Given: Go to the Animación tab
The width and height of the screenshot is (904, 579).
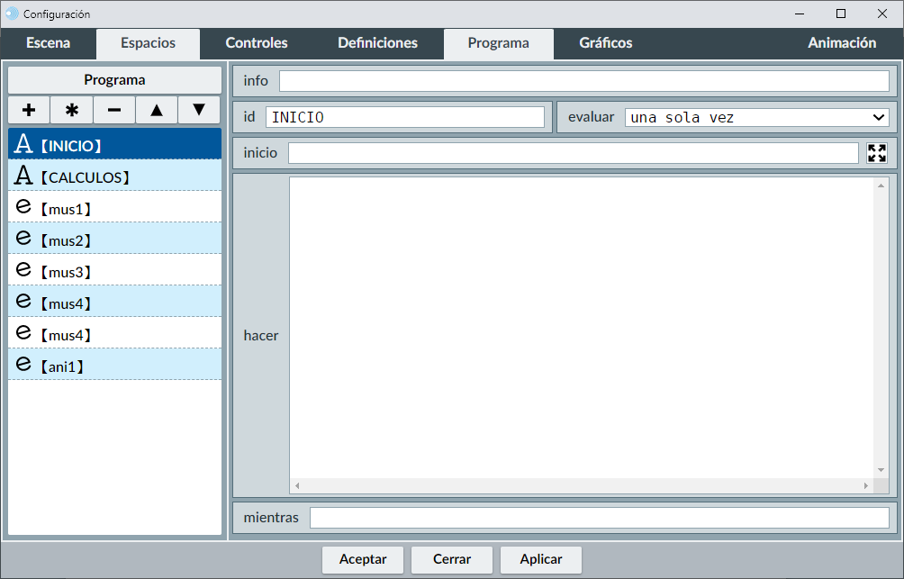Looking at the screenshot, I should pyautogui.click(x=841, y=43).
